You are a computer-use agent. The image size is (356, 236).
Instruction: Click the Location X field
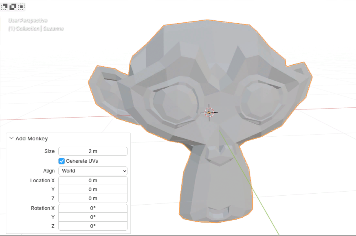click(93, 180)
